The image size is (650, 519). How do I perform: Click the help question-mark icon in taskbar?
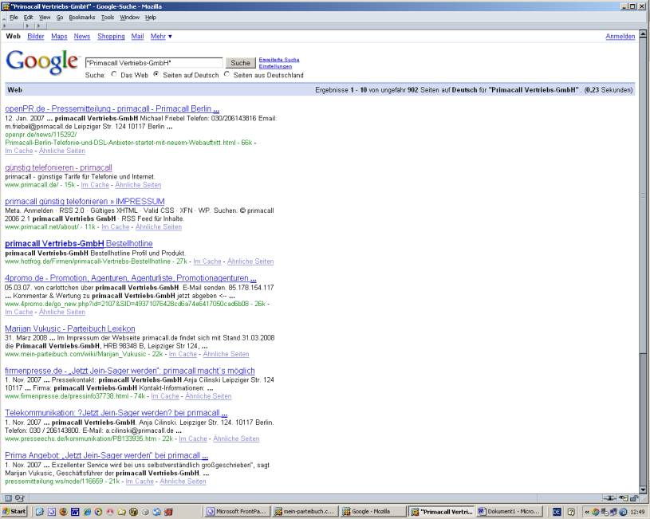(x=571, y=512)
